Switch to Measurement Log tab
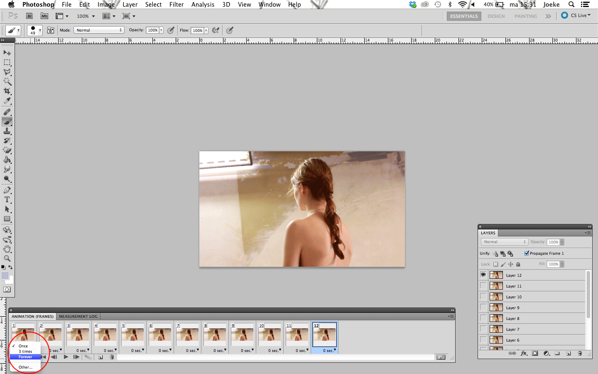Image resolution: width=598 pixels, height=374 pixels. (x=78, y=316)
